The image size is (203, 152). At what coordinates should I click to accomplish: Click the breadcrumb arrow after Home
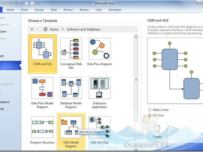[63, 29]
